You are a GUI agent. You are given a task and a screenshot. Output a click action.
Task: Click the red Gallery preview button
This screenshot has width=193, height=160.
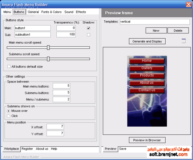point(147,68)
